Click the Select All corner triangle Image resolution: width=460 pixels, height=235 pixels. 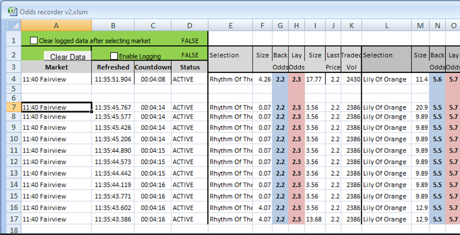(x=14, y=25)
